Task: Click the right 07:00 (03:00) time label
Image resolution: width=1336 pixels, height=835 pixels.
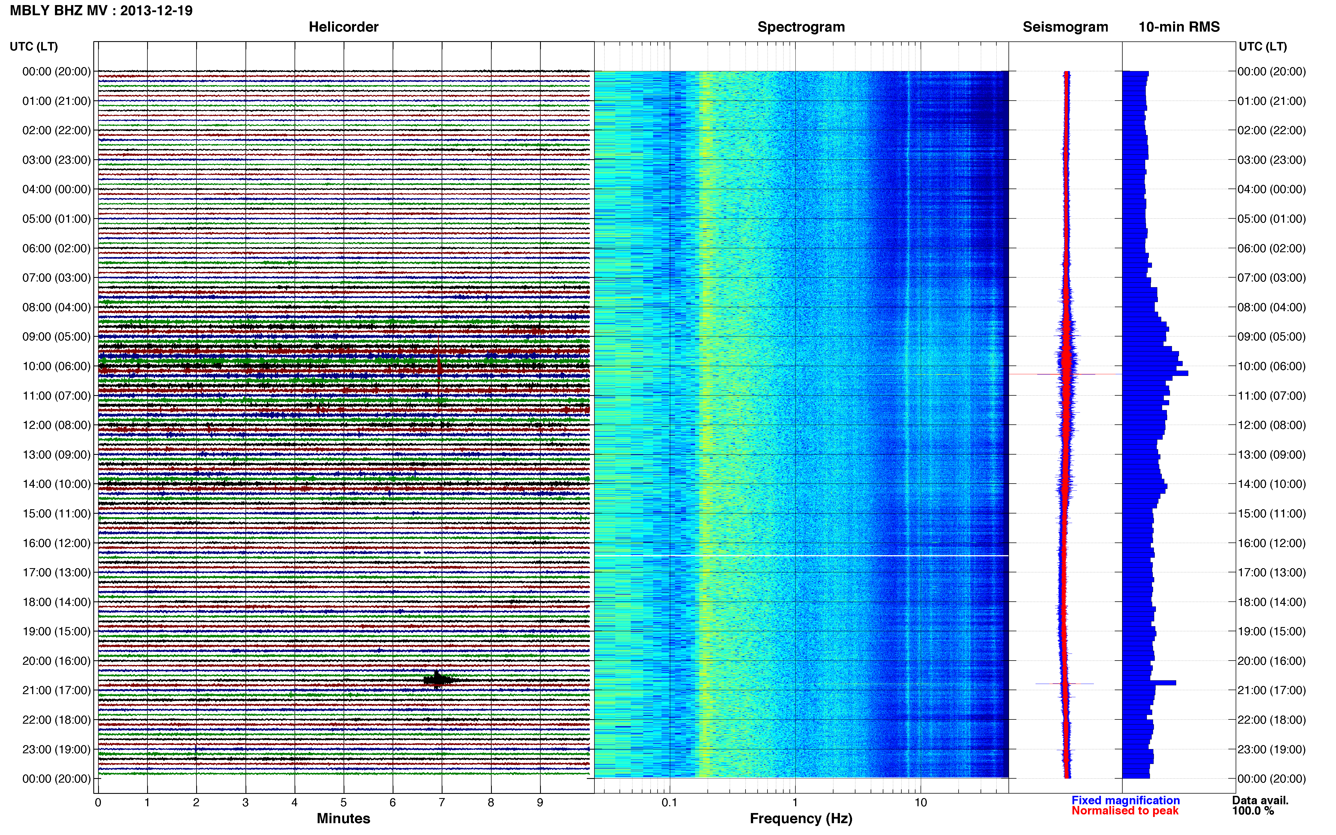Action: point(1271,278)
